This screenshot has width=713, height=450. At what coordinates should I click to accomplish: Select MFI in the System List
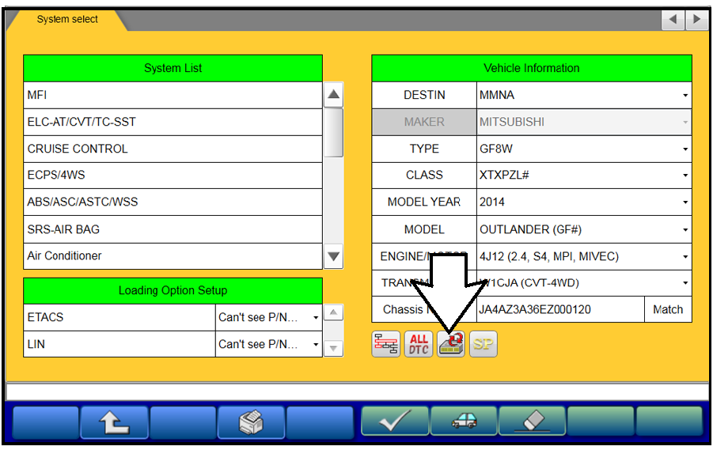coord(173,95)
